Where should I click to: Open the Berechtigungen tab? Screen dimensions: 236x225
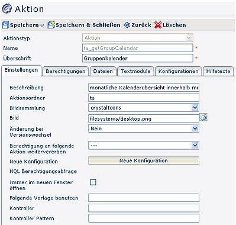66,71
